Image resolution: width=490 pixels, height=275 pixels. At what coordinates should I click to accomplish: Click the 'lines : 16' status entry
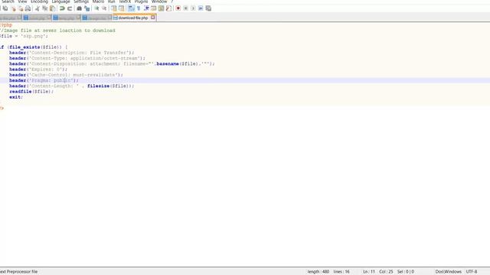coord(341,272)
